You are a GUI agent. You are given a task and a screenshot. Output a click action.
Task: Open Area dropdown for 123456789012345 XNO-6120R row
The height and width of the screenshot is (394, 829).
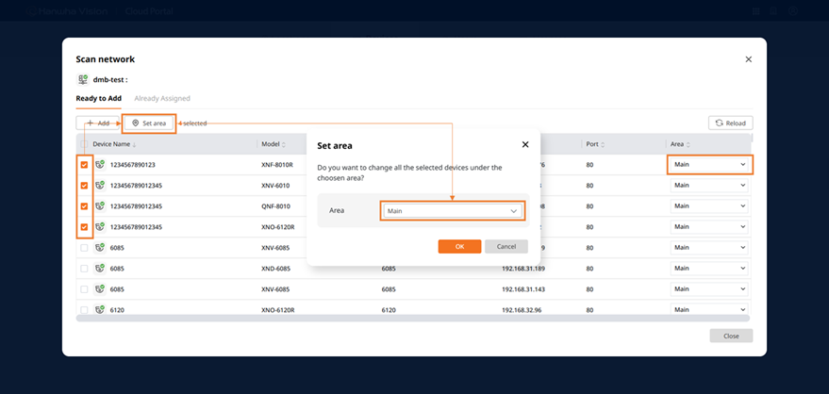pyautogui.click(x=709, y=226)
